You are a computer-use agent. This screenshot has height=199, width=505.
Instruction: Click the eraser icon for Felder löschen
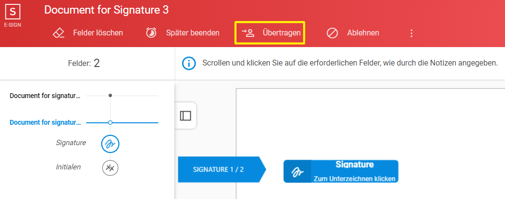point(58,33)
